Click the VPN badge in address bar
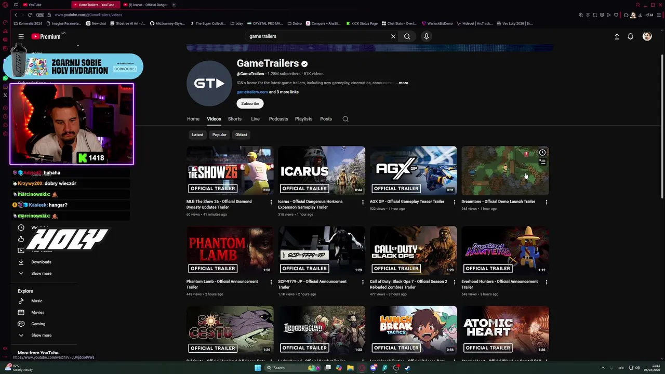This screenshot has width=665, height=374. [40, 15]
